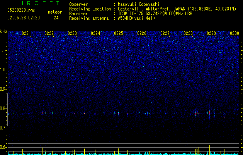Click the strong meteor echo just before 0222
Image resolution: width=243 pixels, height=155 pixels.
point(42,113)
